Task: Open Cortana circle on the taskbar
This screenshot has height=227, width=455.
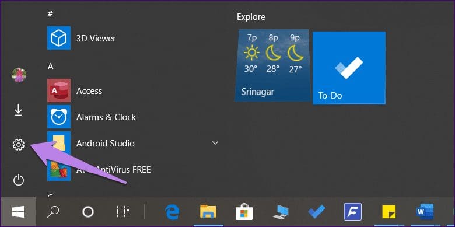Action: coord(88,212)
